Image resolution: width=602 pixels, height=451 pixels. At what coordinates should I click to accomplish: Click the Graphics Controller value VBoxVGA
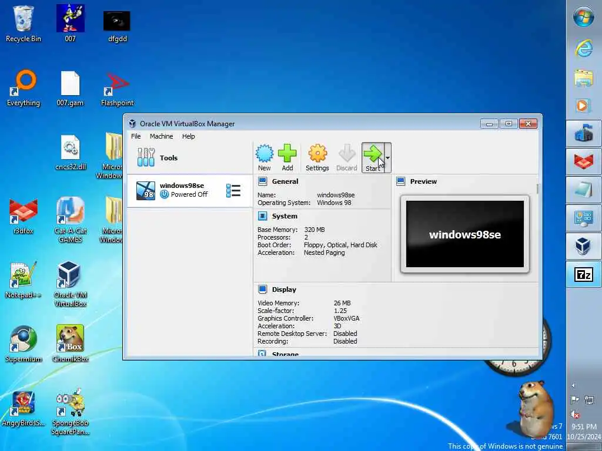click(x=347, y=318)
